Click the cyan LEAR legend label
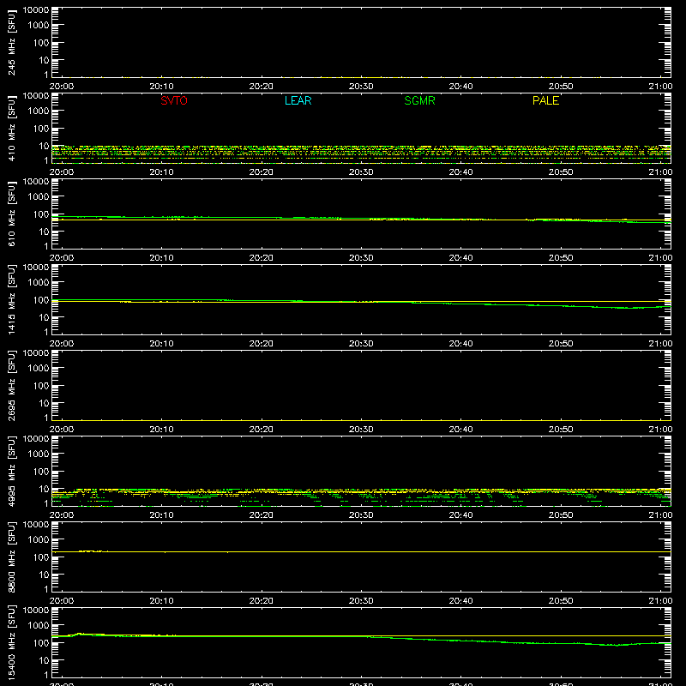 298,100
